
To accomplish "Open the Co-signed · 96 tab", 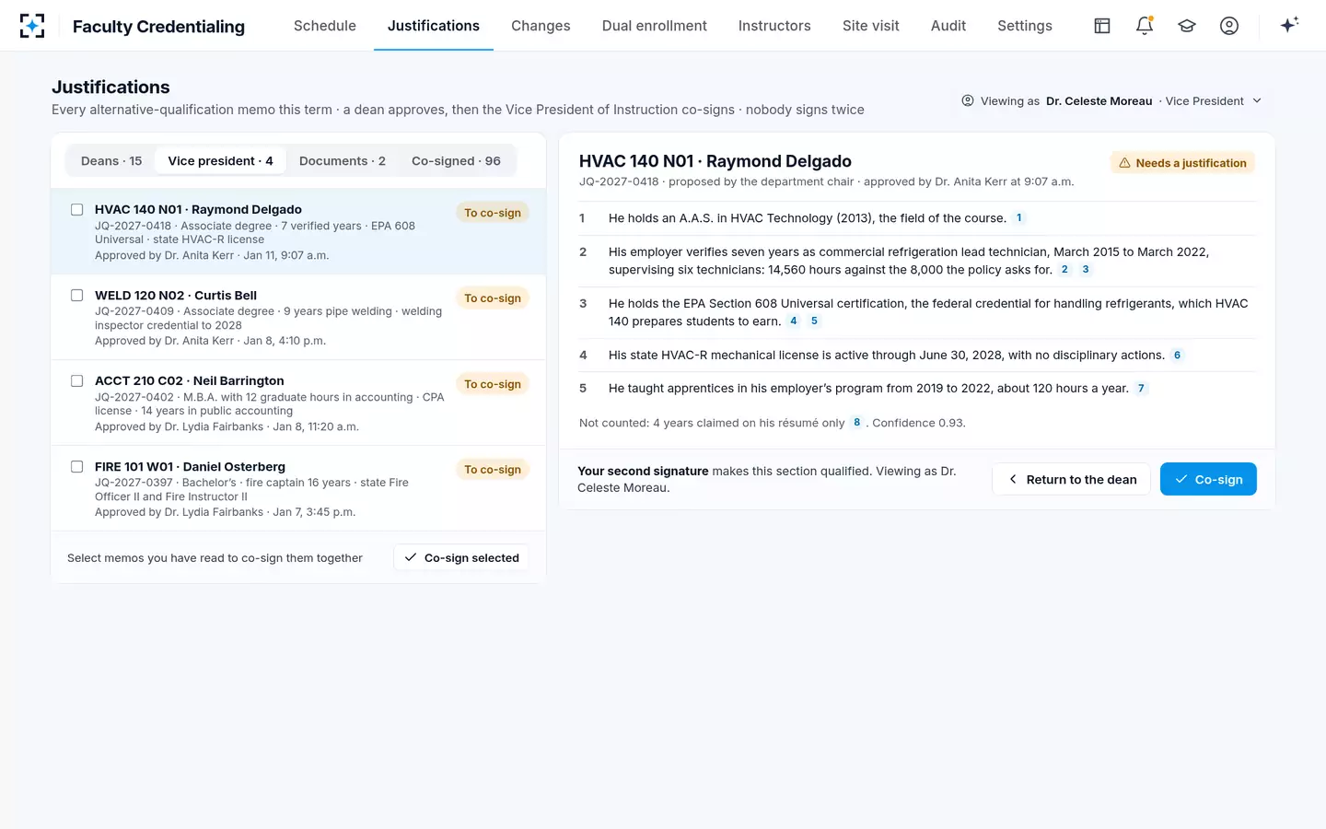I will tap(456, 161).
